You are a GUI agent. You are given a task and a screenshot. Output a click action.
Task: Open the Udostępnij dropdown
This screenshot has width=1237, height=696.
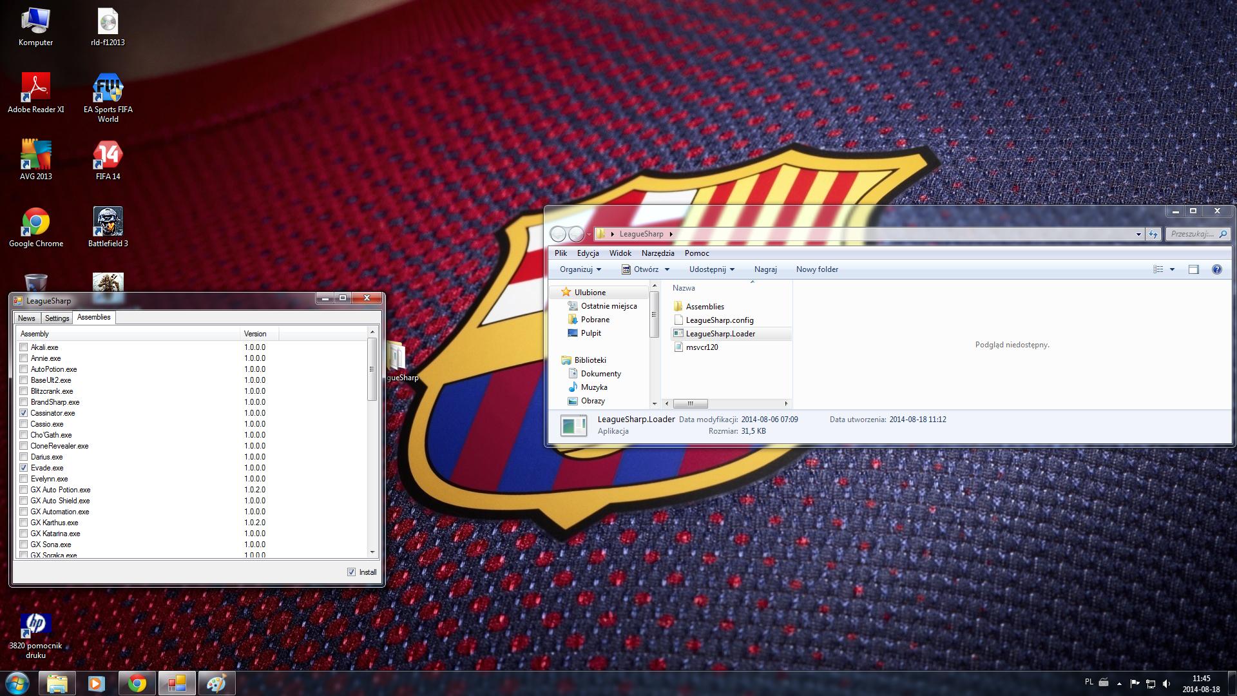pyautogui.click(x=712, y=269)
